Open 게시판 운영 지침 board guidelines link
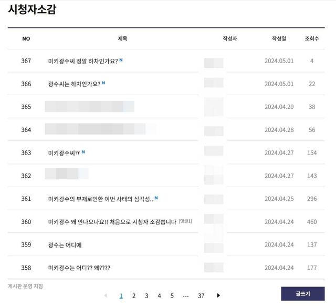Screen dimensions: 336x306 tap(25, 286)
